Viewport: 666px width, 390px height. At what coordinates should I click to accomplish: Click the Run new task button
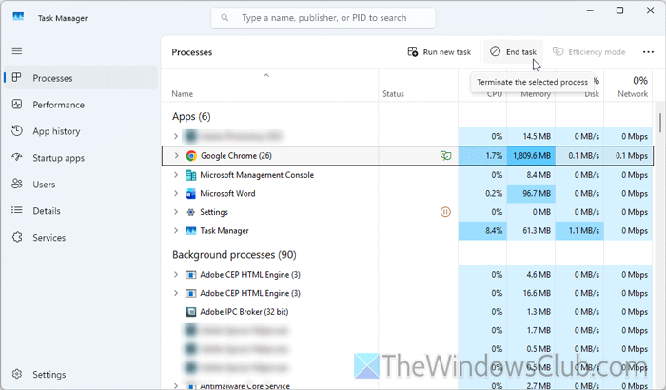click(440, 51)
